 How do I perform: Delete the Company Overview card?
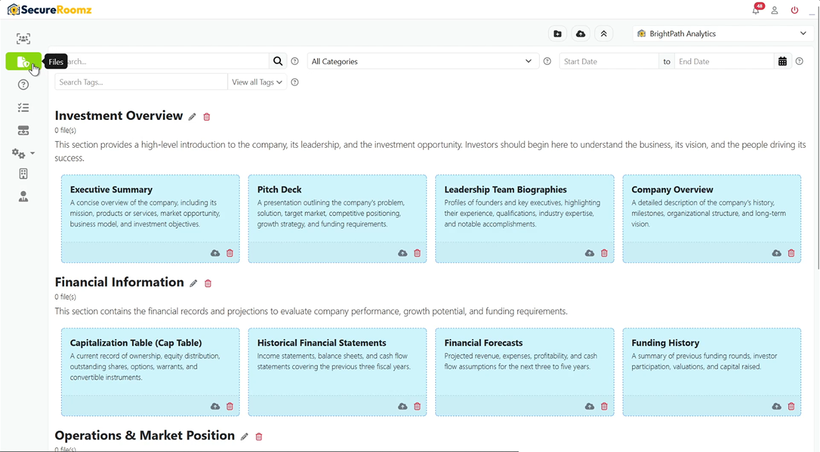click(x=792, y=253)
